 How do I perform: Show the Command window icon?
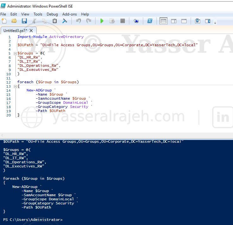[198, 21]
